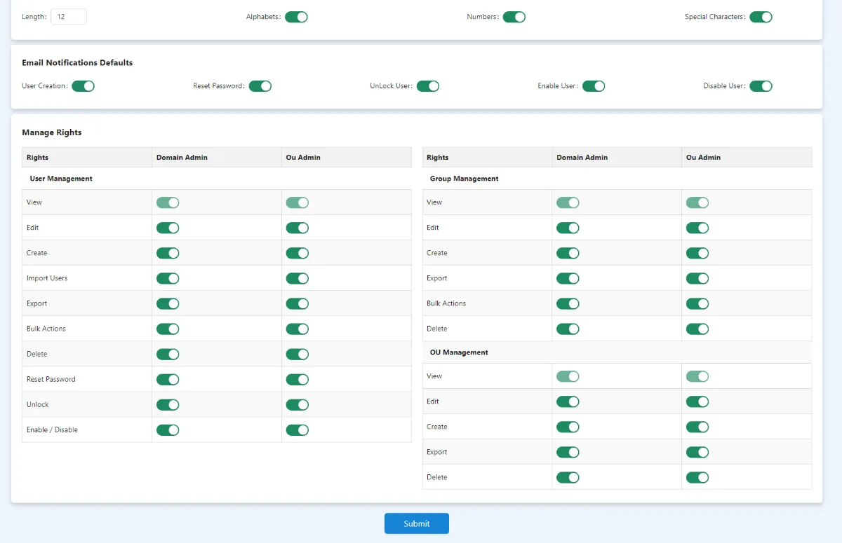
Task: Toggle User Management Edit for Ou Admin
Action: (298, 228)
